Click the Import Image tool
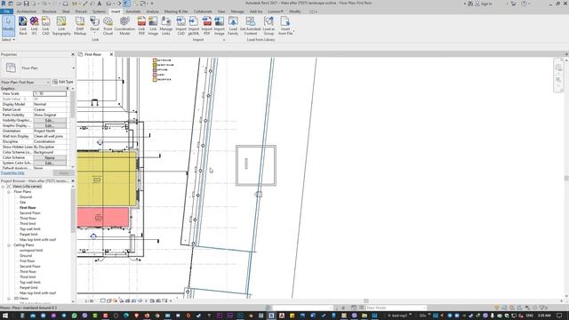The image size is (569, 320). (x=220, y=26)
